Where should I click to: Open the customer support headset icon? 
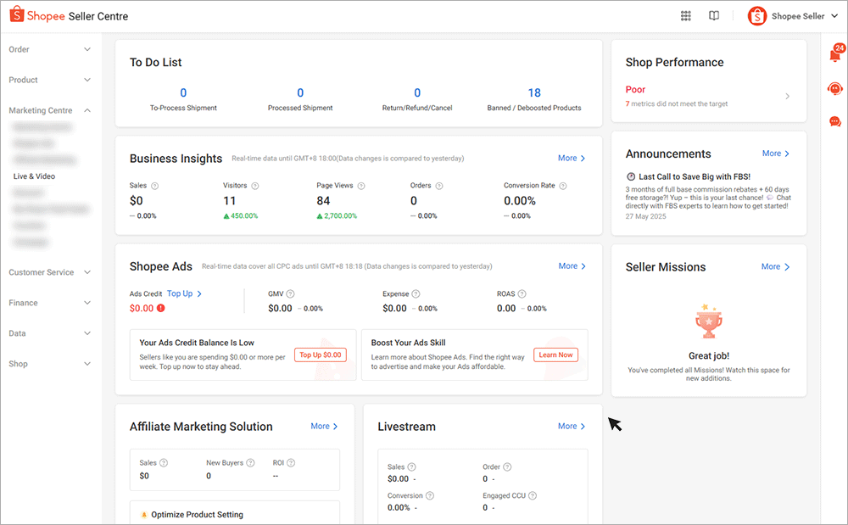click(x=834, y=89)
